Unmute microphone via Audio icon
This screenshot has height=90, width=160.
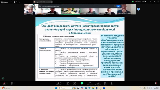4,83
